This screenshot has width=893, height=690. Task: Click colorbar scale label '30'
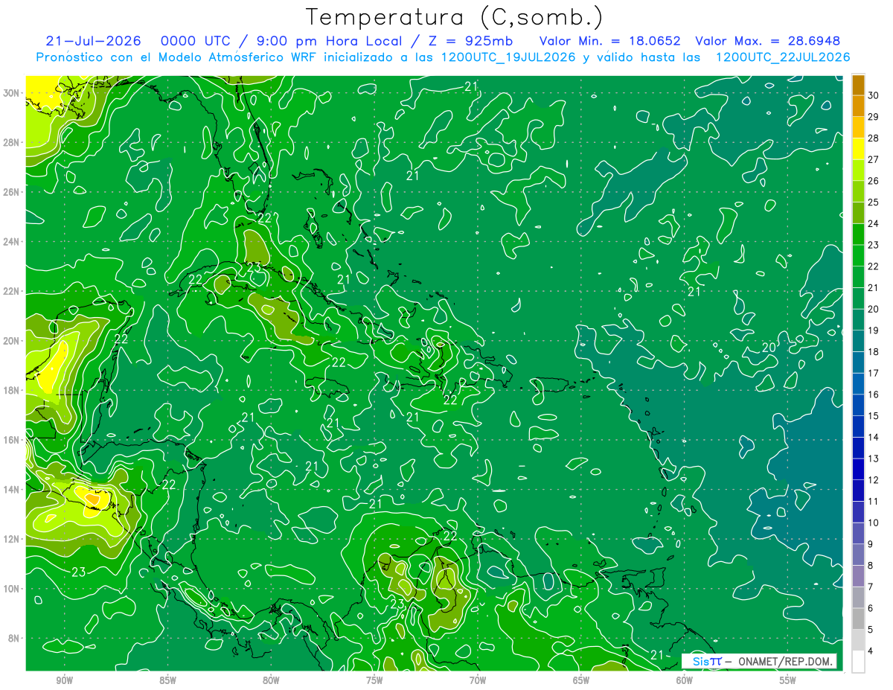pos(874,95)
